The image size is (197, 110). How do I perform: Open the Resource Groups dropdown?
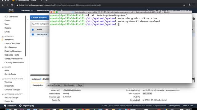[x=46, y=11]
